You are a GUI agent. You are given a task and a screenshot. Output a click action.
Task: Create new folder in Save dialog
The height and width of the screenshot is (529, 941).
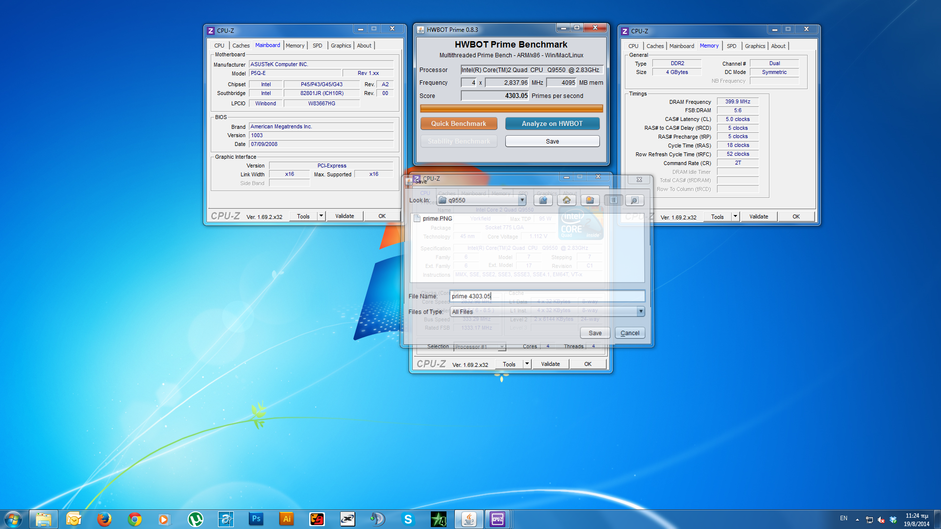point(590,200)
